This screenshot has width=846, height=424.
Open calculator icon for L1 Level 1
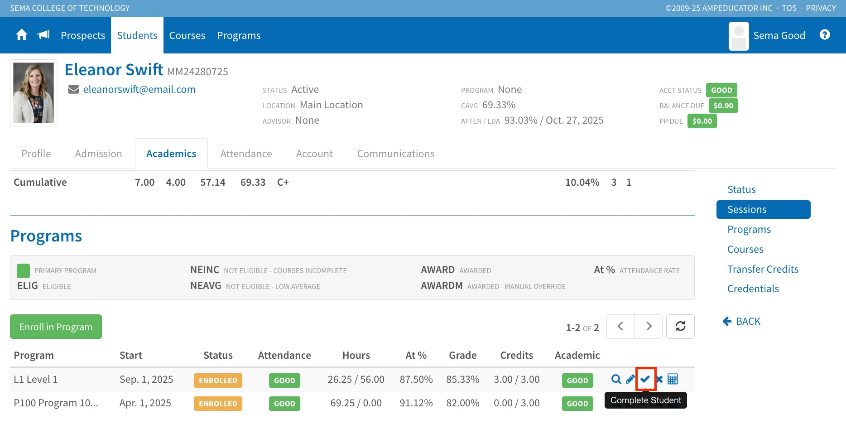coord(673,379)
